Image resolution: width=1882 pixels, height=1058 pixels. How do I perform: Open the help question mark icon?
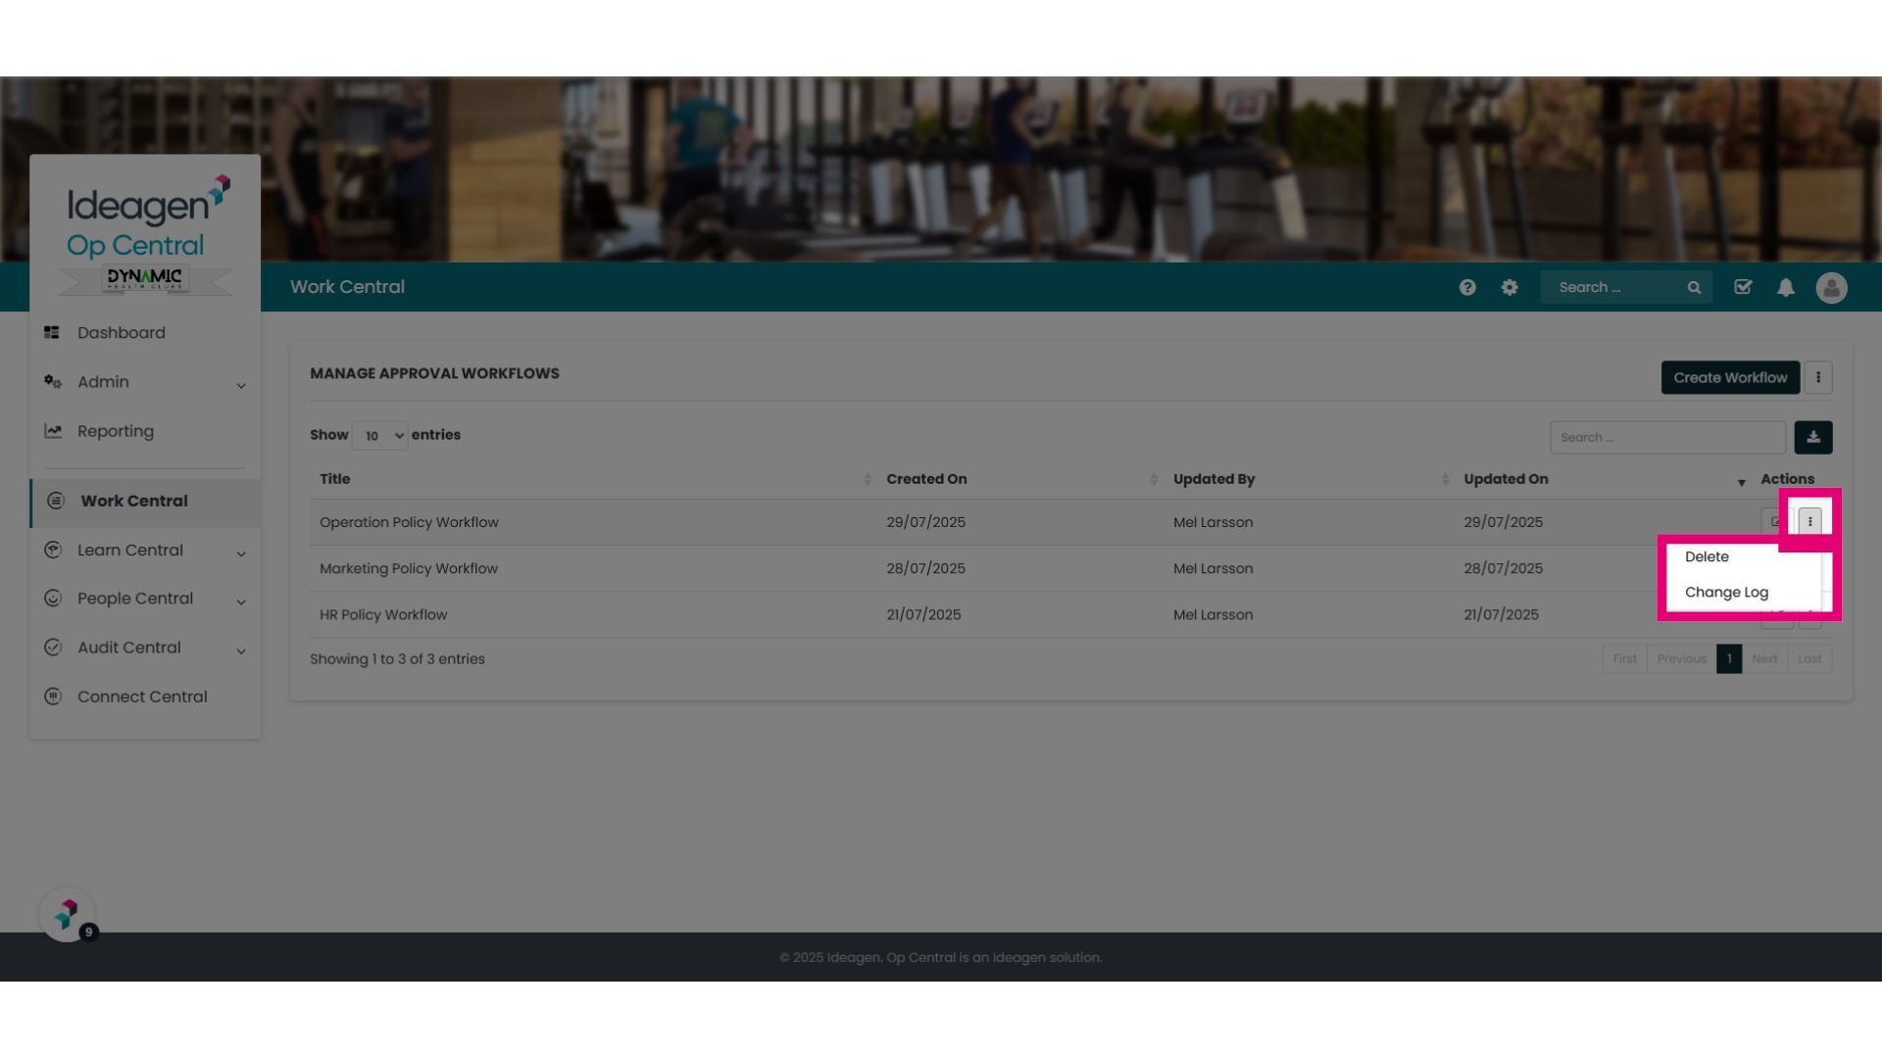coord(1467,287)
